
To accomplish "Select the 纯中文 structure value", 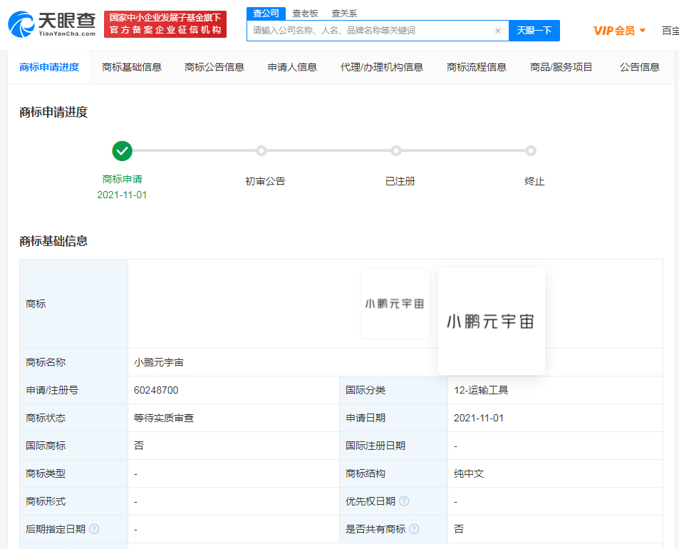I will [469, 473].
